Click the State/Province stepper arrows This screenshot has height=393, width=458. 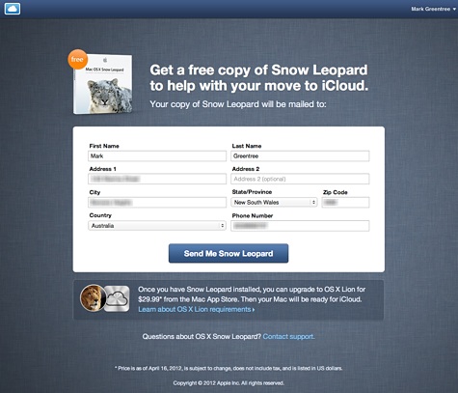313,203
